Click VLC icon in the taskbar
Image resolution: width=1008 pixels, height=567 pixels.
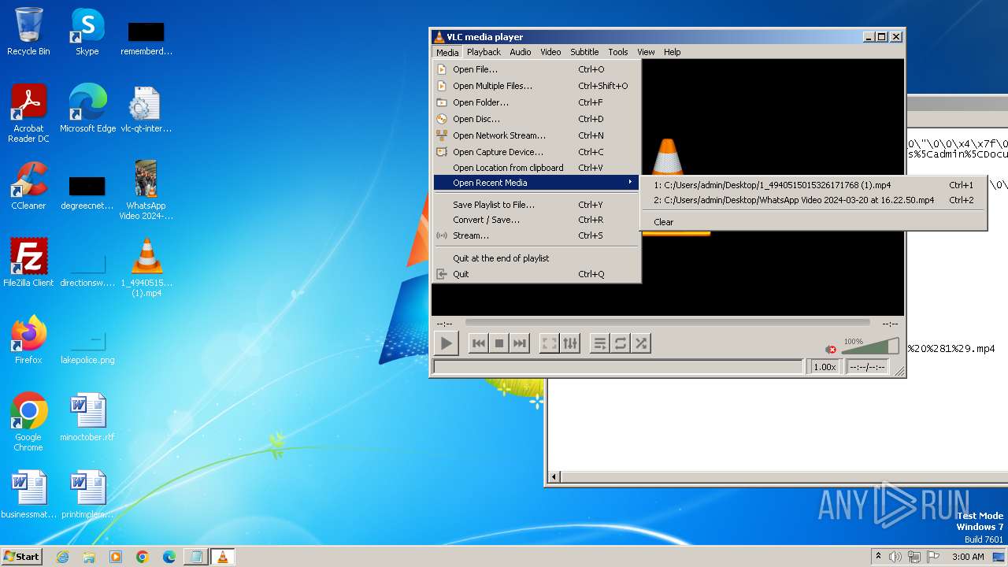coord(222,557)
